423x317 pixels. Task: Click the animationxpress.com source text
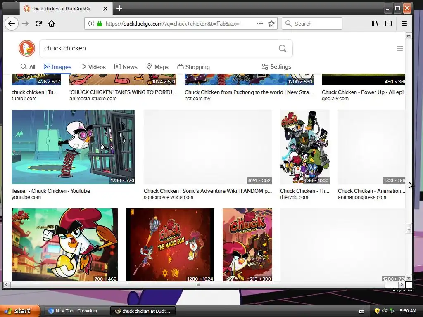pos(362,197)
